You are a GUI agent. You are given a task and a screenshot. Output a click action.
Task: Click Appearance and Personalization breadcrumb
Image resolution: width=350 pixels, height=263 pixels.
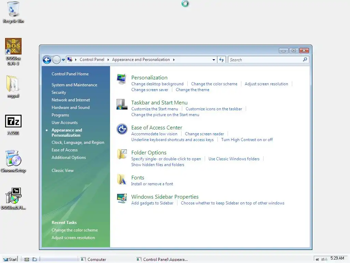click(x=141, y=60)
